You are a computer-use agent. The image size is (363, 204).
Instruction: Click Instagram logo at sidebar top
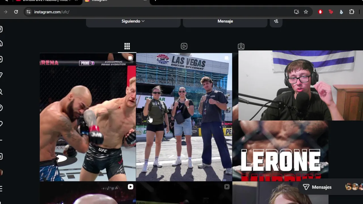click(1, 29)
